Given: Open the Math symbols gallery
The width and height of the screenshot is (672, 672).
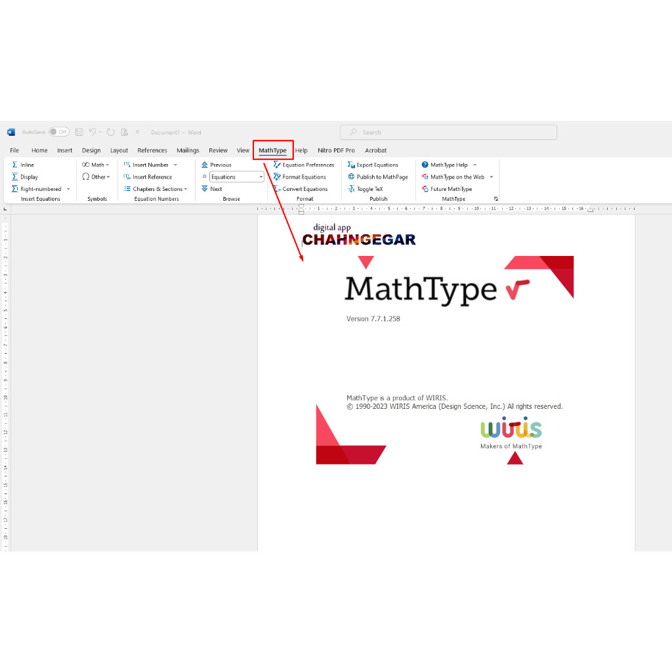Looking at the screenshot, I should (x=96, y=165).
